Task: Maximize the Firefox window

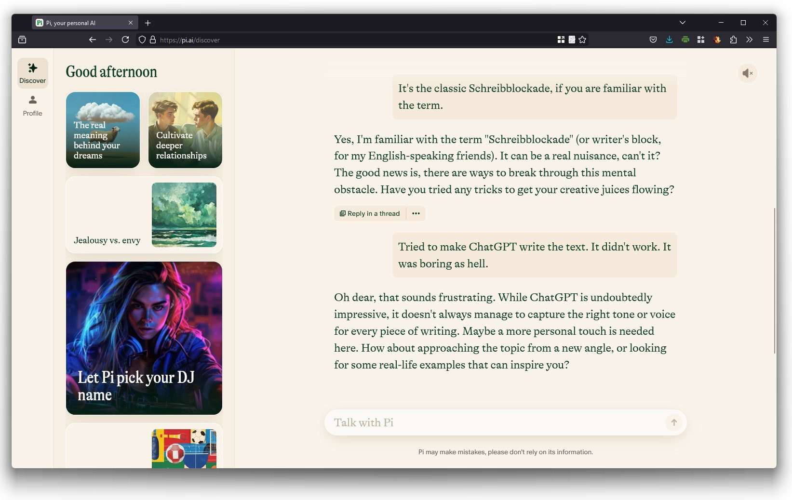Action: (x=743, y=23)
